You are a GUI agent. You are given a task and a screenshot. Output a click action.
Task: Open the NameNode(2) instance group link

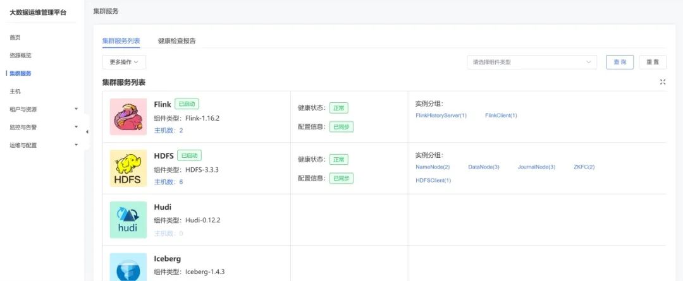point(433,167)
